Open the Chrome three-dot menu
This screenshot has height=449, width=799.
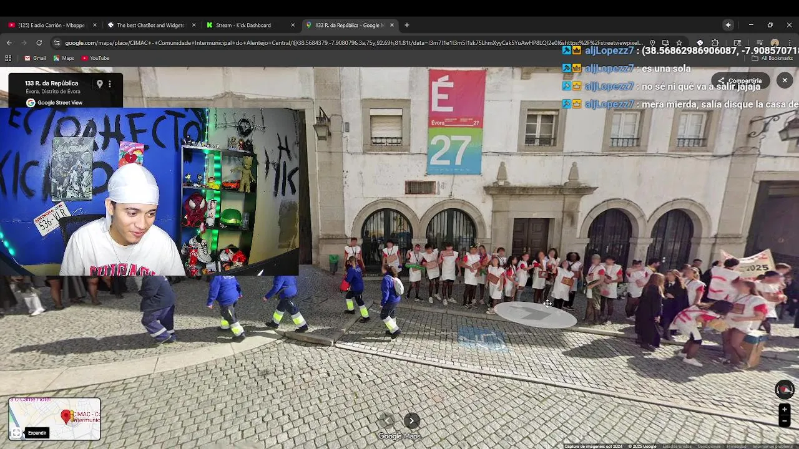click(790, 43)
